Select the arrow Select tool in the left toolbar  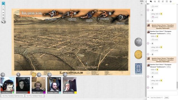(x=3, y=4)
